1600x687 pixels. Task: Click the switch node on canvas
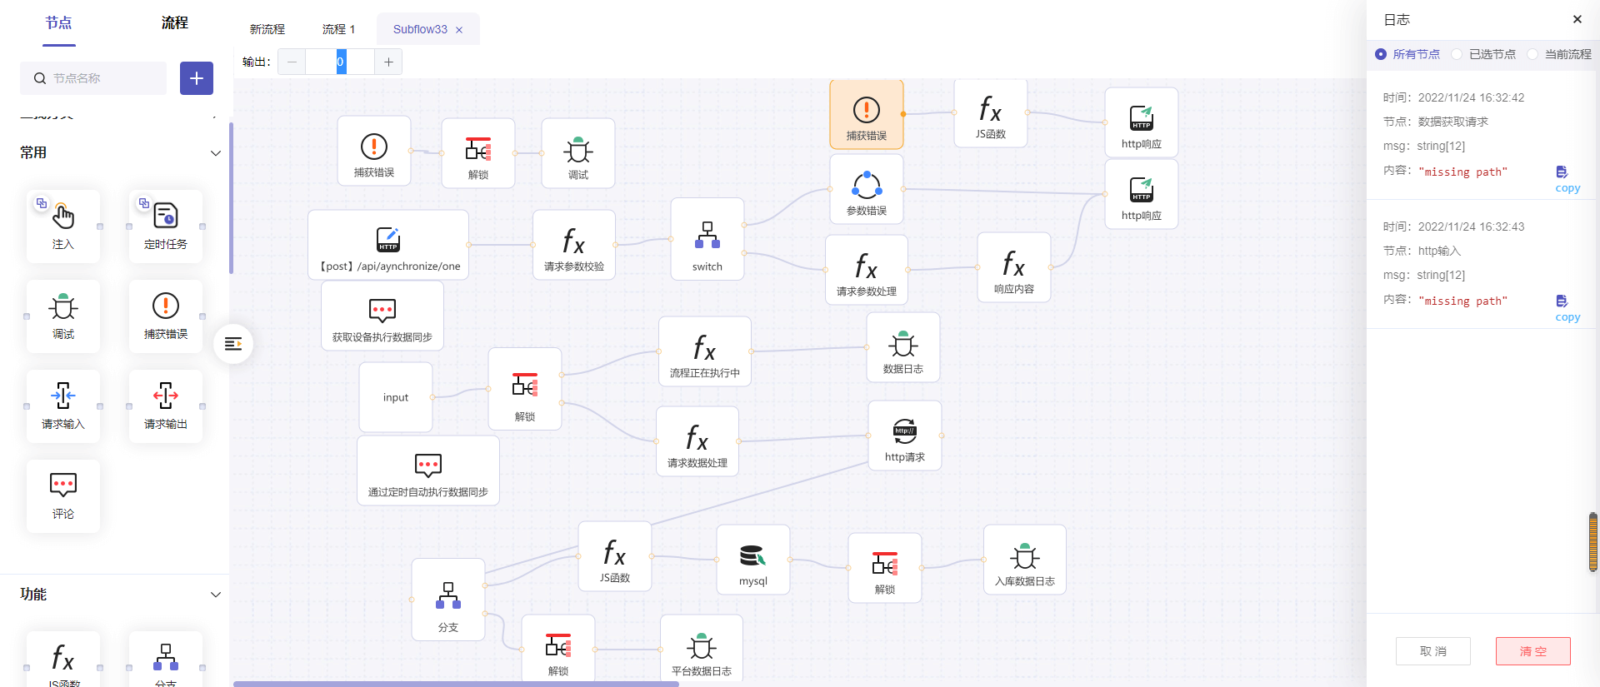(707, 239)
